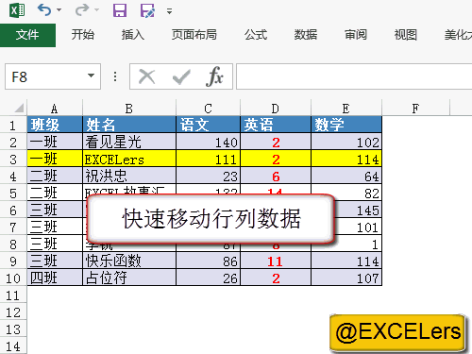Open the 文件 tab
This screenshot has width=472, height=354.
point(27,35)
